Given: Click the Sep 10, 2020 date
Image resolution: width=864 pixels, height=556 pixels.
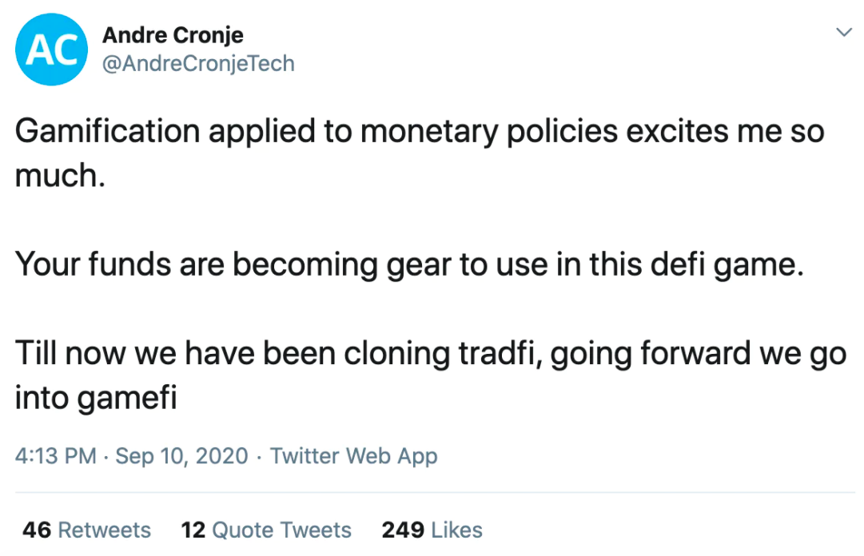Looking at the screenshot, I should point(181,456).
